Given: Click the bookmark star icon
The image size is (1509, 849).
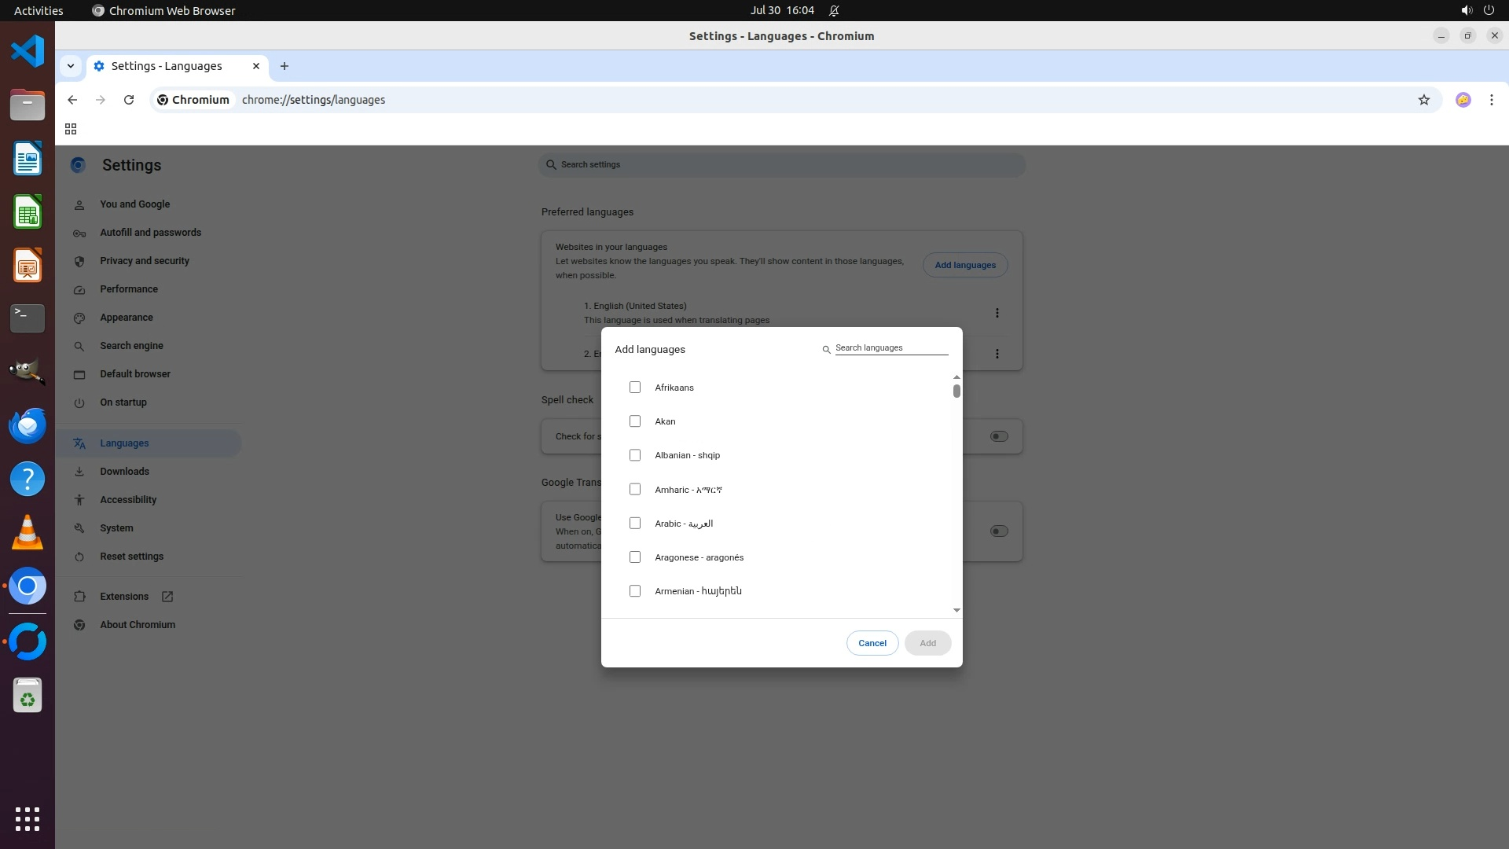Looking at the screenshot, I should tap(1423, 100).
